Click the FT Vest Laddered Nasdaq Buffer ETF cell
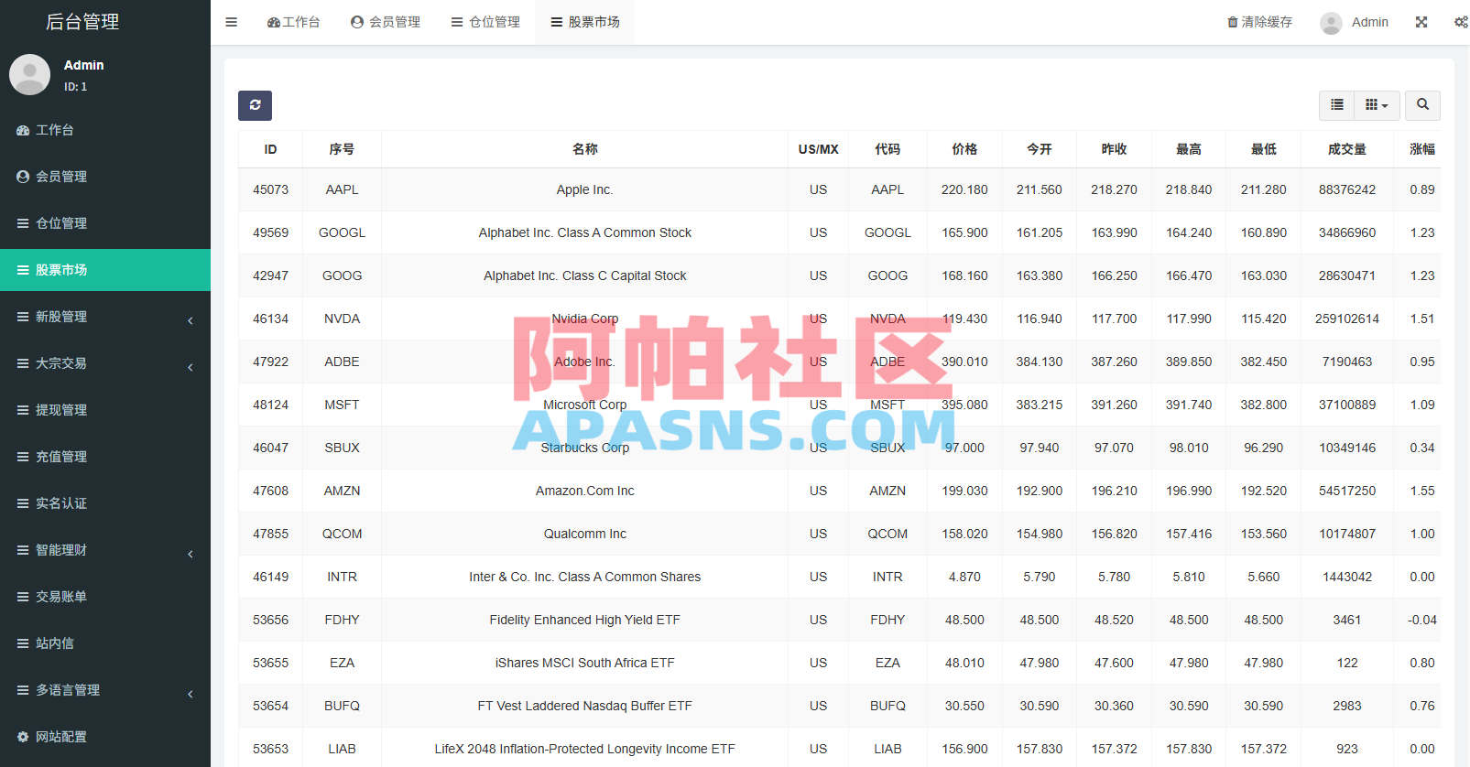This screenshot has width=1470, height=767. click(584, 706)
